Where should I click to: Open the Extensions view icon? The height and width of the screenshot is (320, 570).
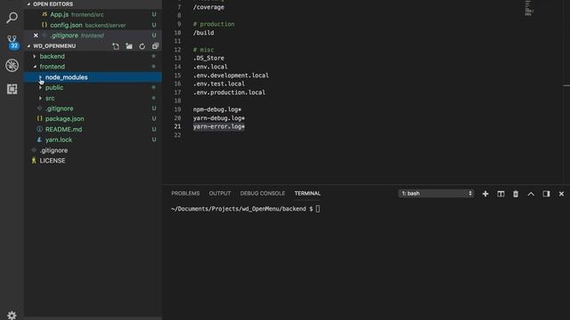[12, 89]
